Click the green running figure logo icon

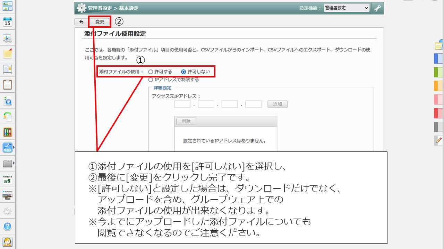point(8,179)
